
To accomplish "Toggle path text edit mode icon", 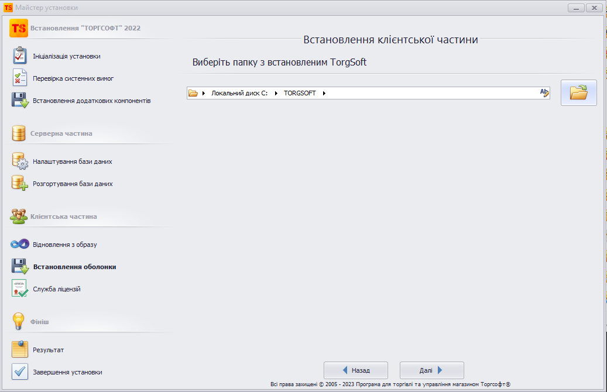I will tap(544, 92).
